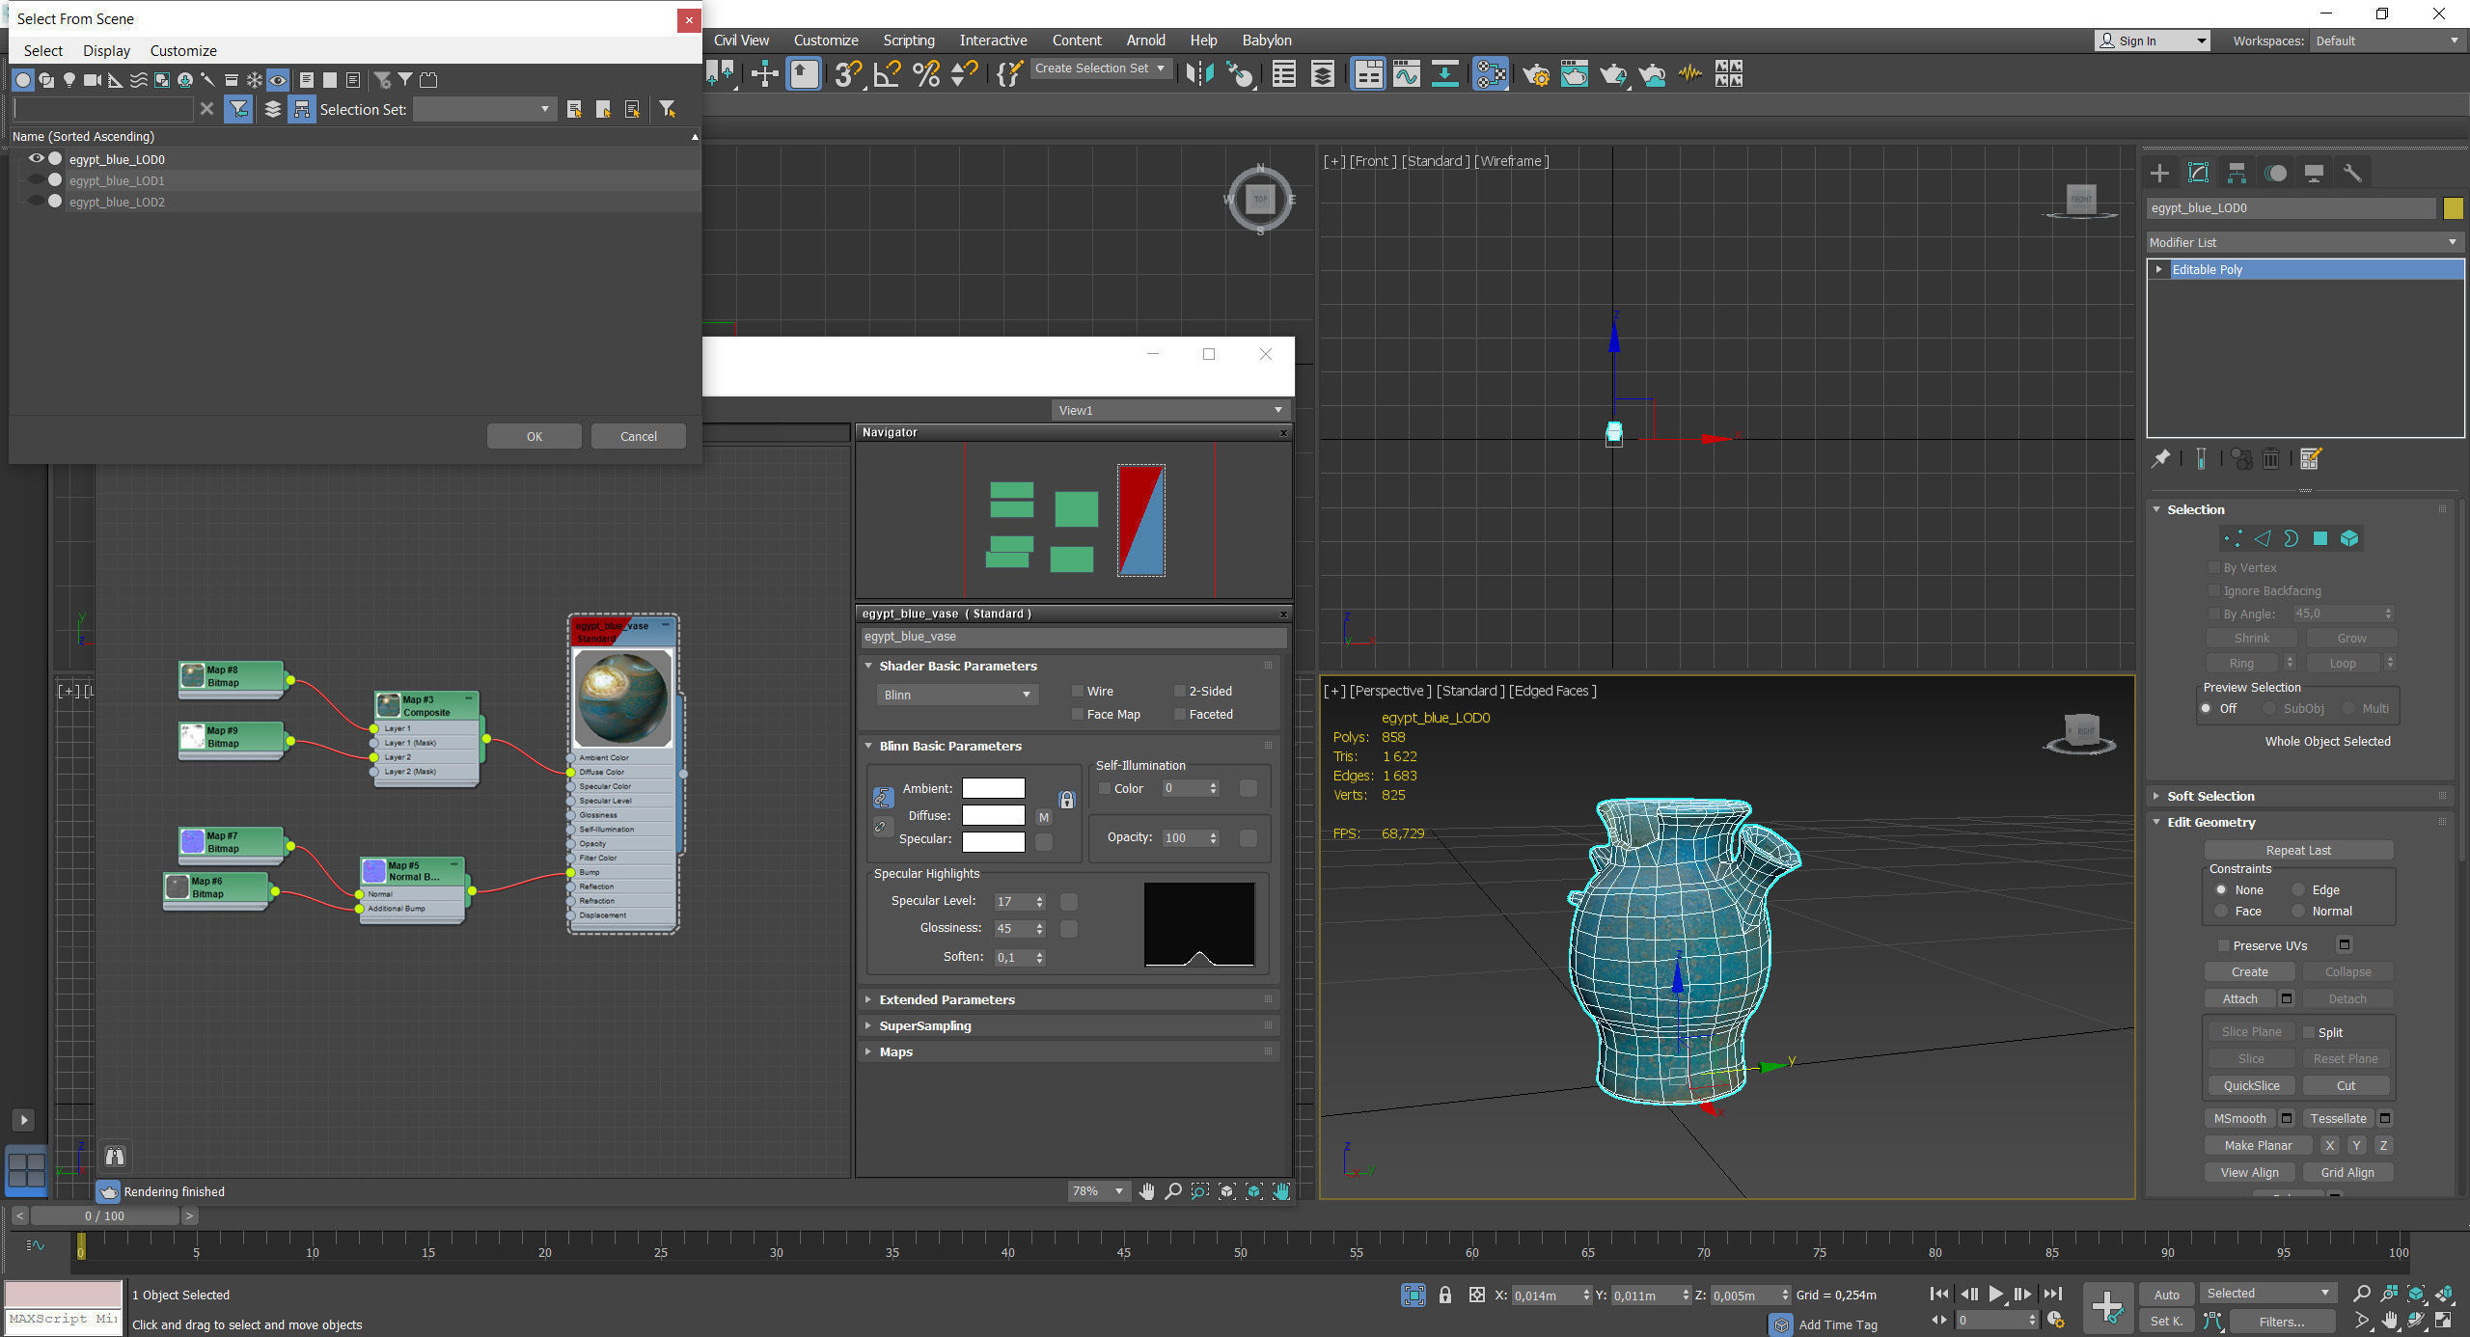Viewport: 2470px width, 1337px height.
Task: Click Cancel in Select From Scene
Action: [639, 436]
